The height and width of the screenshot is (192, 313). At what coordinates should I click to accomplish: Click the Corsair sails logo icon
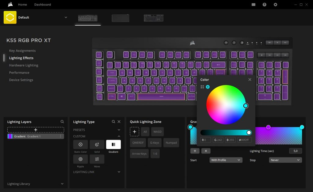click(10, 4)
